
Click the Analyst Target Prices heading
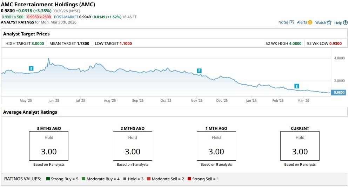[26, 34]
